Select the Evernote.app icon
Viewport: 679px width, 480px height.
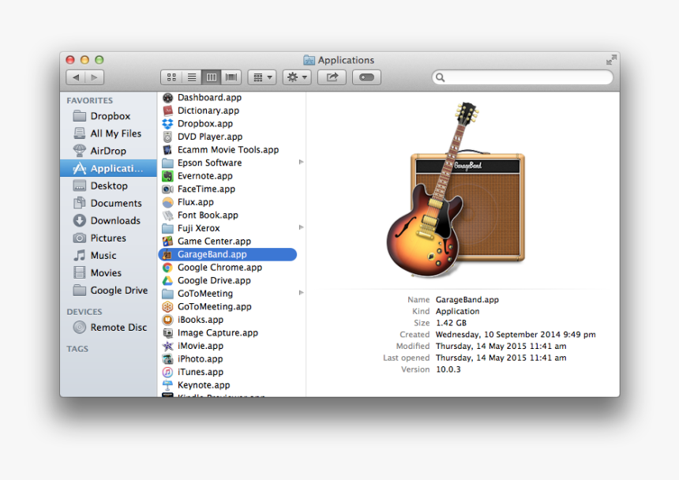[167, 176]
